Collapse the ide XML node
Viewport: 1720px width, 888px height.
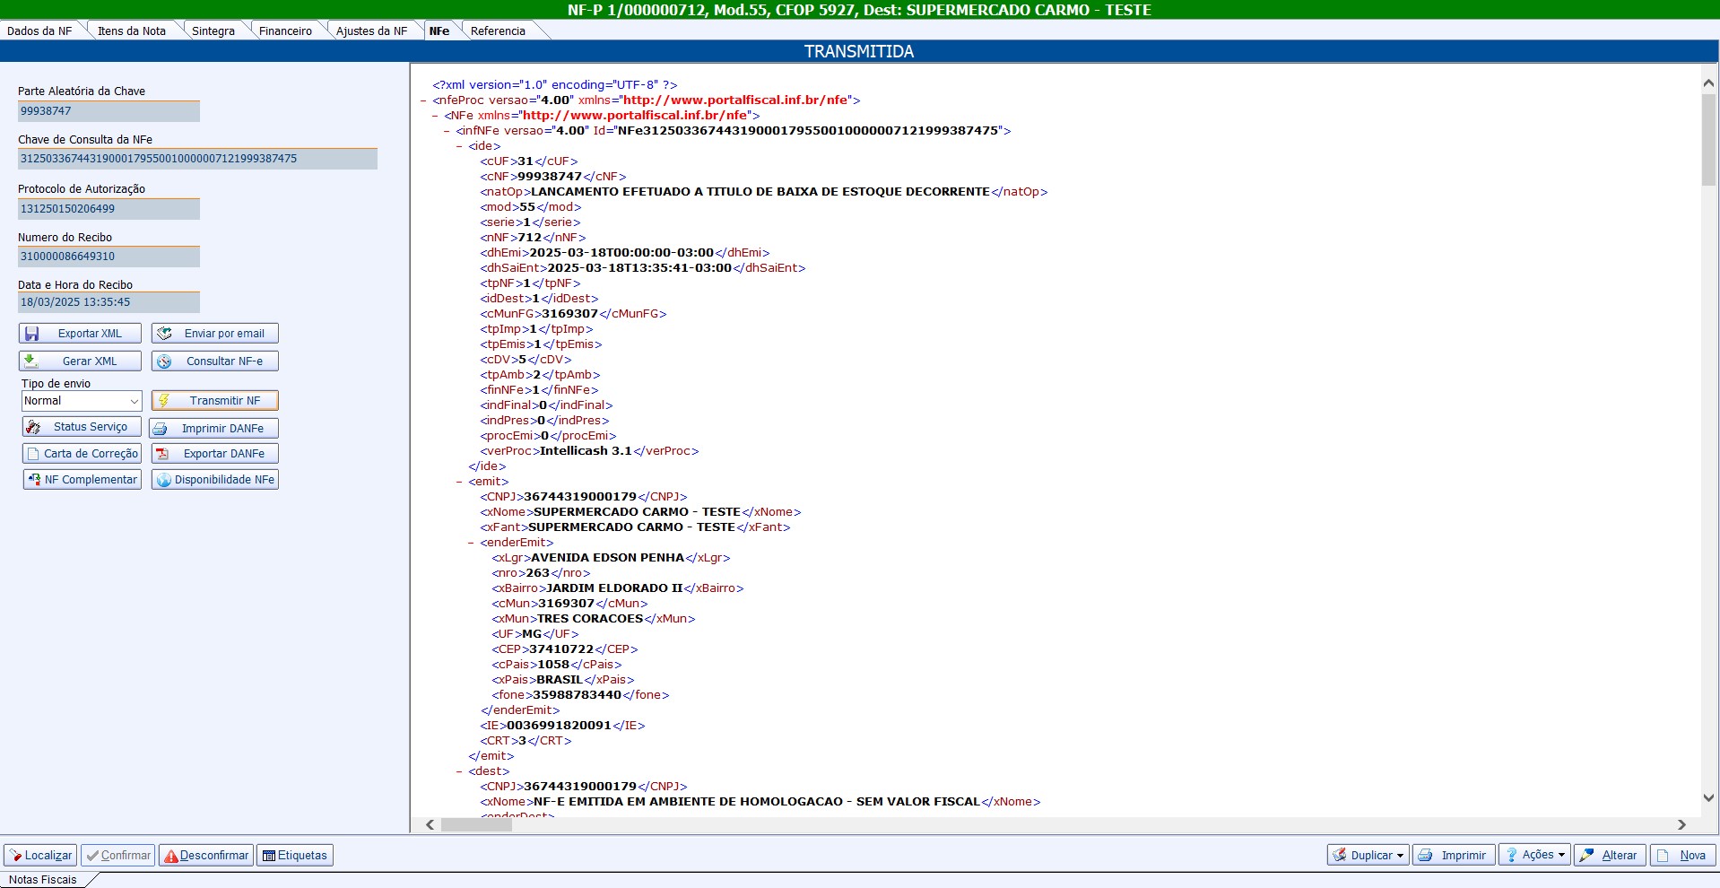pyautogui.click(x=459, y=146)
